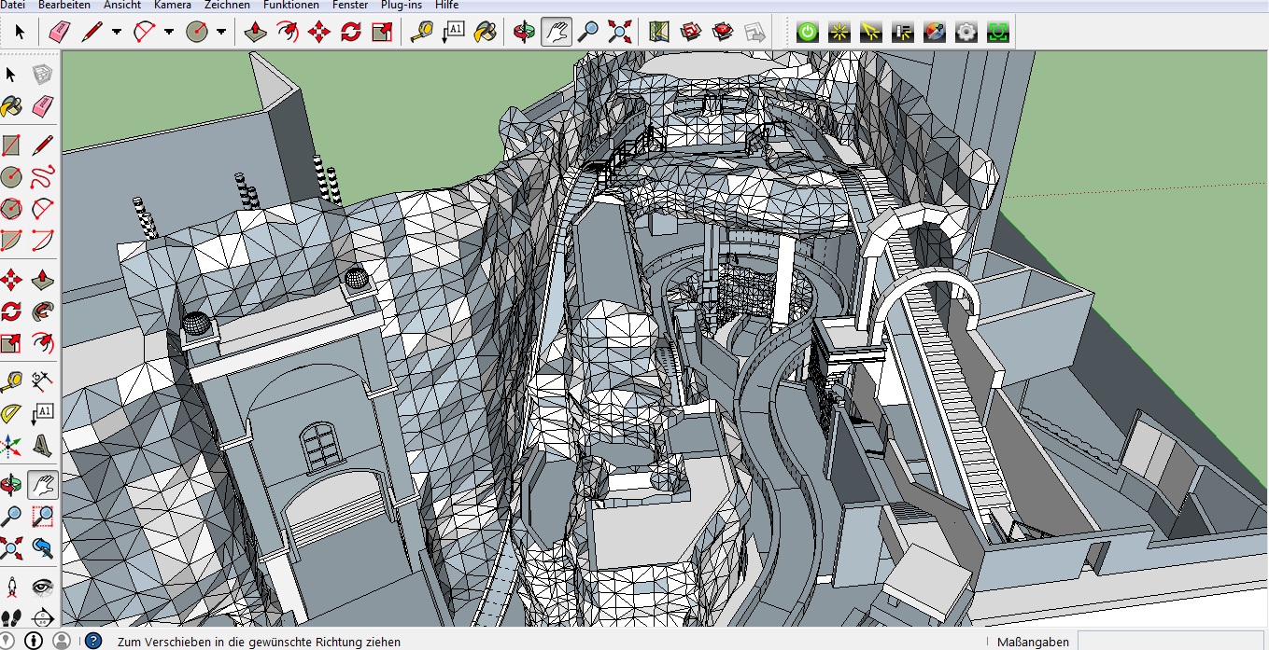The width and height of the screenshot is (1269, 650).
Task: Click the help question mark in status bar
Action: pos(93,641)
